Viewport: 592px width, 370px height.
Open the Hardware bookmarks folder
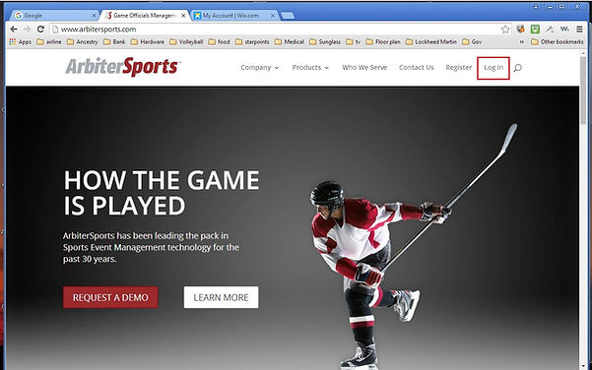click(x=148, y=42)
